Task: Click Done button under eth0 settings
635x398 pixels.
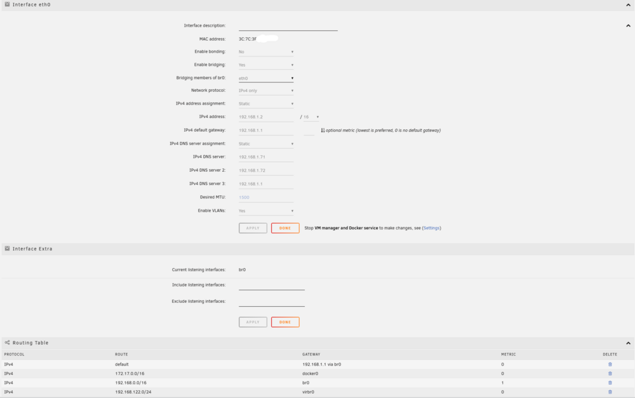Action: point(285,228)
